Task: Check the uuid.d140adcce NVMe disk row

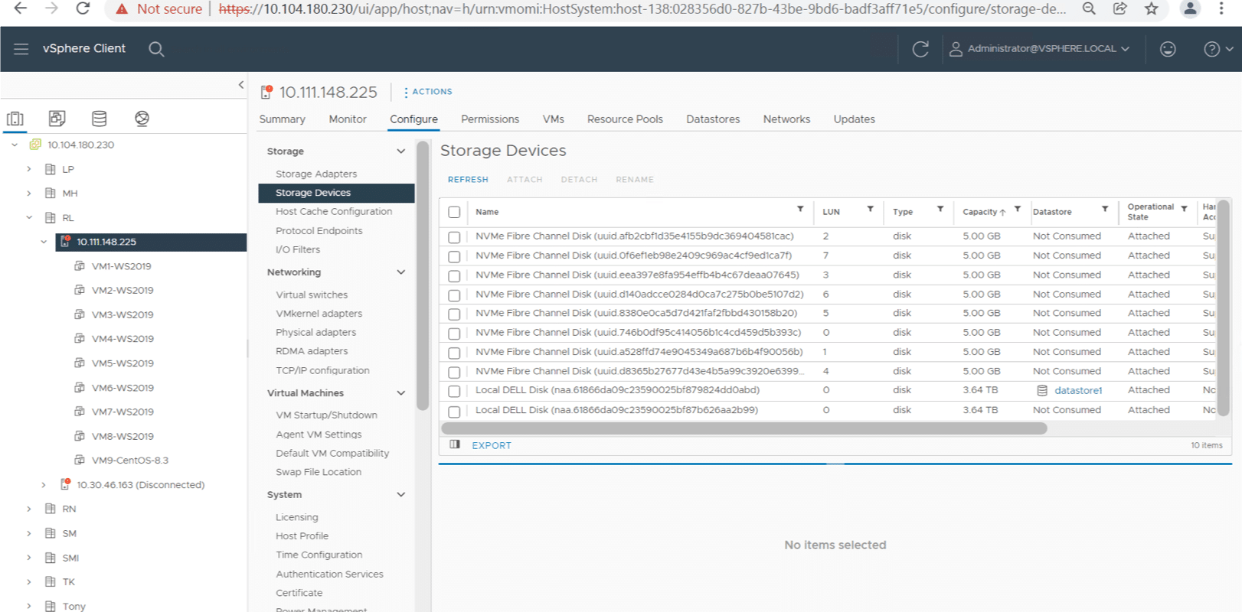Action: [x=454, y=295]
